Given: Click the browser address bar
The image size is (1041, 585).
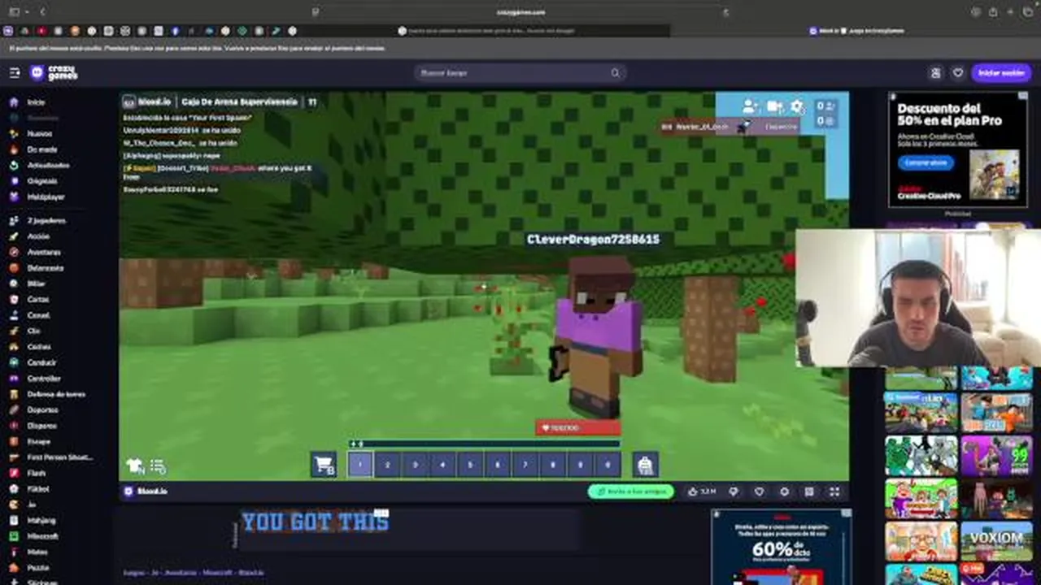Looking at the screenshot, I should [x=520, y=12].
